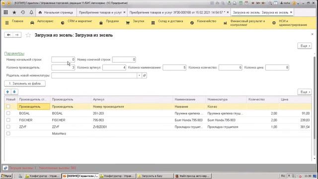Click the home icon of Начальная страница
The width and height of the screenshot is (318, 179).
(40, 12)
